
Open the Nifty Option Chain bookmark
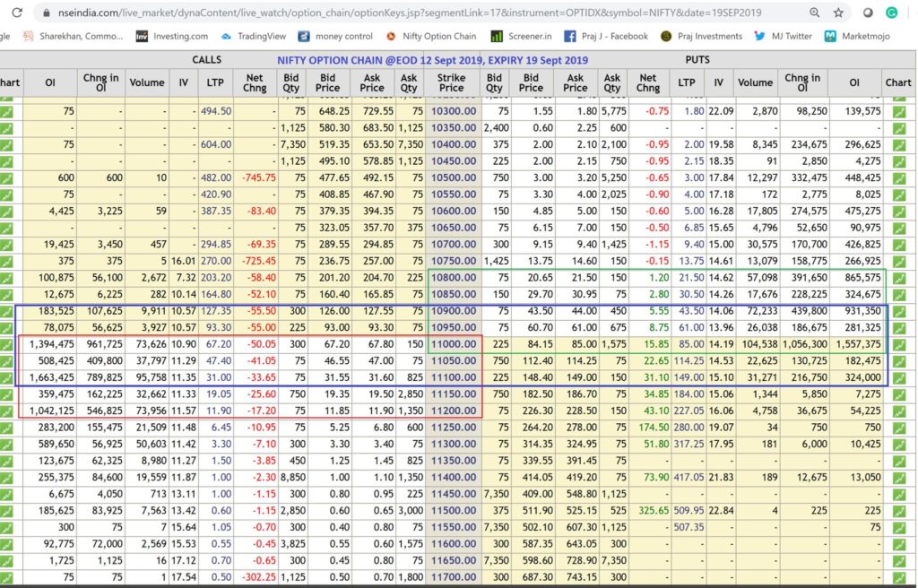431,37
